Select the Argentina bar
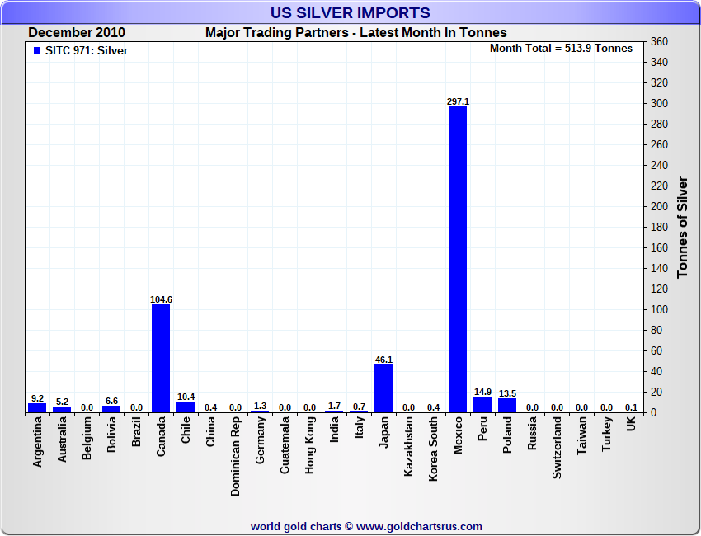This screenshot has height=536, width=701. [37, 407]
